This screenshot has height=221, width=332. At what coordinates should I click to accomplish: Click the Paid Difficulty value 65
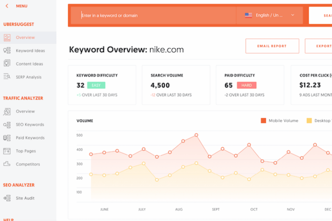pyautogui.click(x=229, y=85)
